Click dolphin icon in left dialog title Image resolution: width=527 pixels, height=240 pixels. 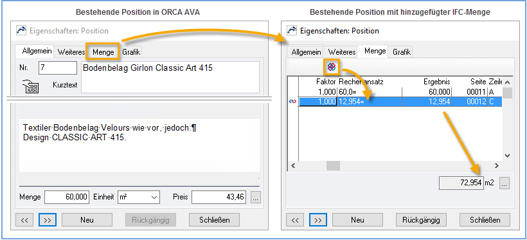(x=21, y=31)
